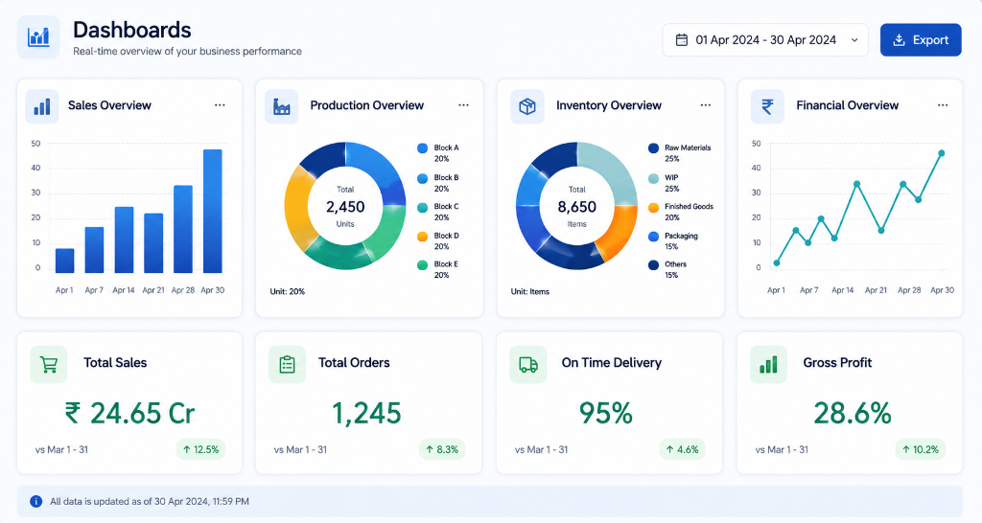Viewport: 982px width, 523px height.
Task: Click the 'Financial Overview' title
Action: pos(848,105)
